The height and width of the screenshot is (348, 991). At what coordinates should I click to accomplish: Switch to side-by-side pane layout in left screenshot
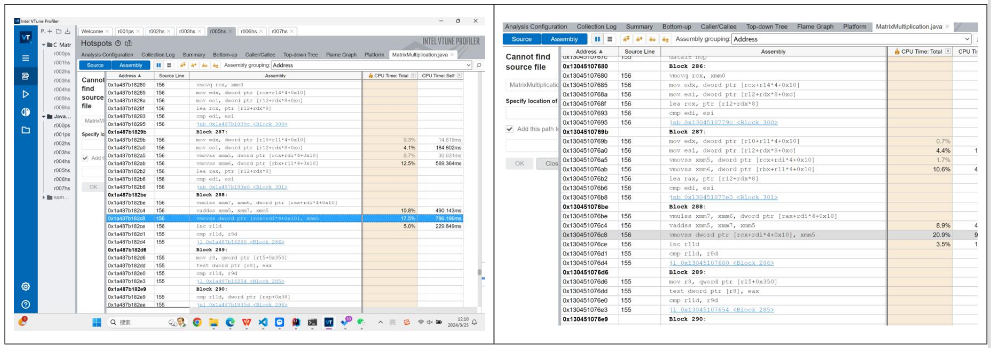coord(159,65)
